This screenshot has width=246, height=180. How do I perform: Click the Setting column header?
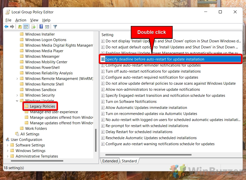point(107,35)
